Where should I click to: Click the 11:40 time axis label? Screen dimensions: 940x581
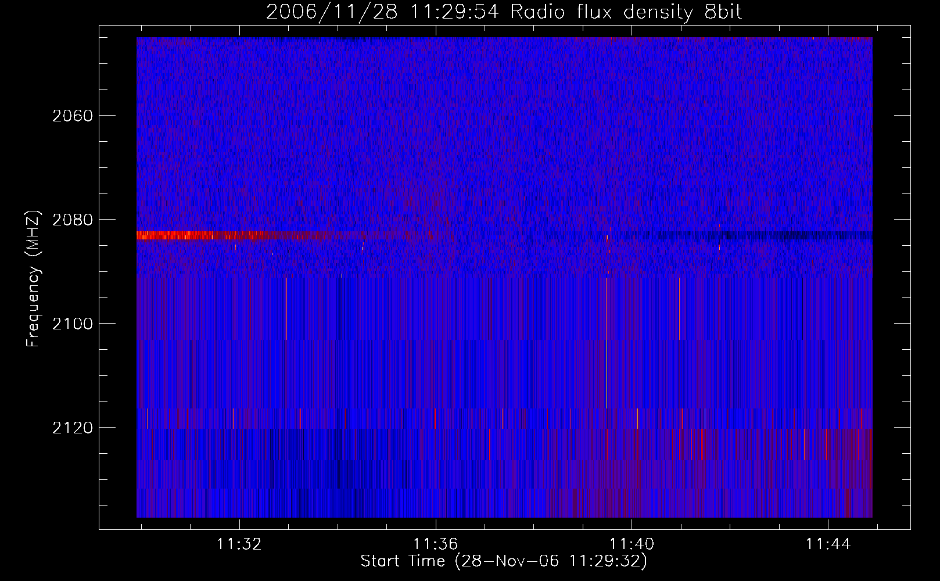[x=632, y=544]
